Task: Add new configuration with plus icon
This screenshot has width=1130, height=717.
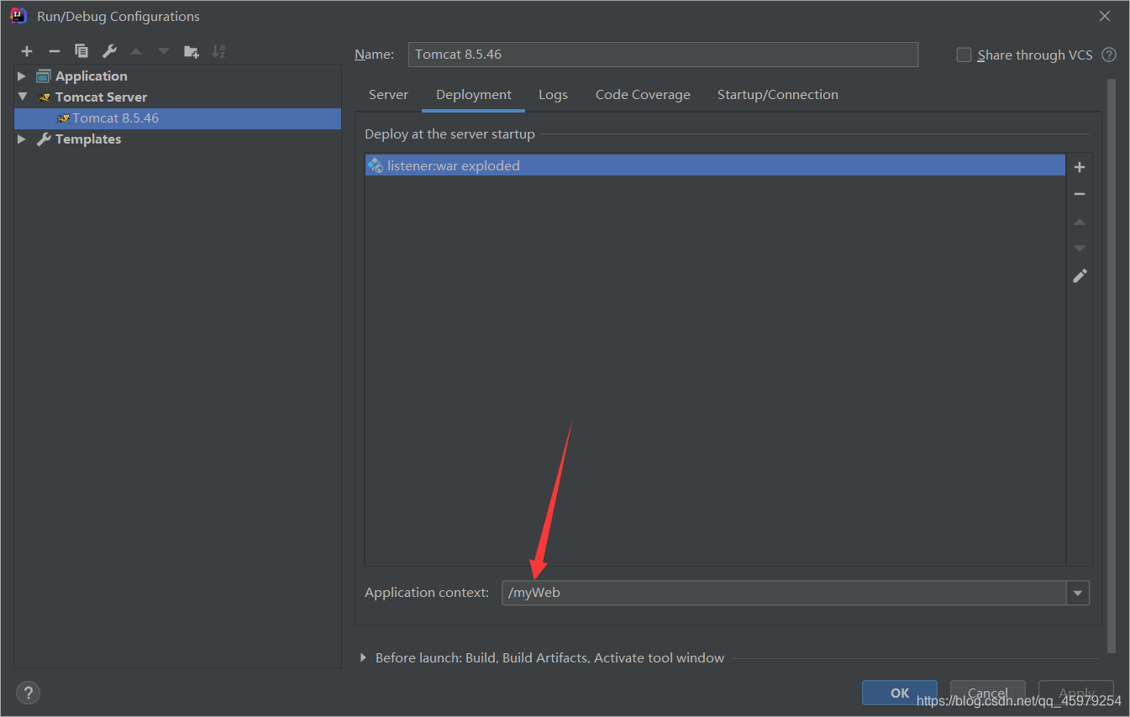Action: pos(27,52)
